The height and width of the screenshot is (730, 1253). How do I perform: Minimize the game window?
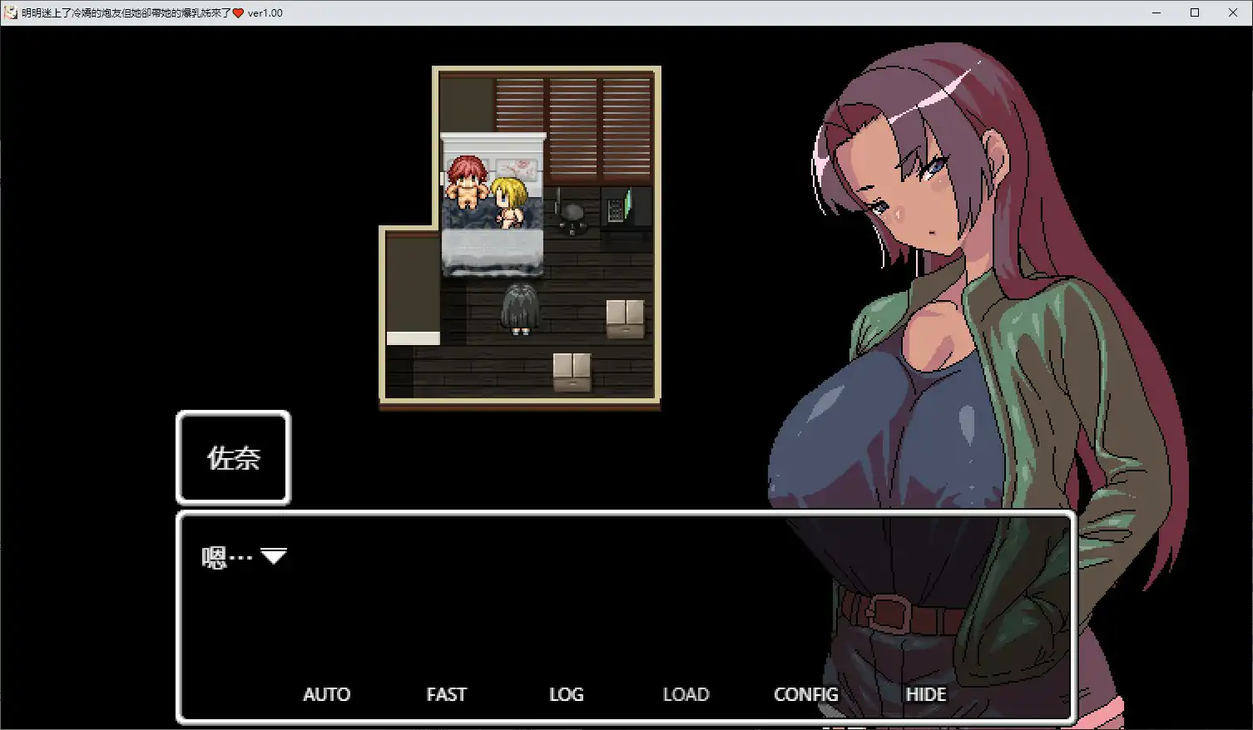pyautogui.click(x=1156, y=12)
